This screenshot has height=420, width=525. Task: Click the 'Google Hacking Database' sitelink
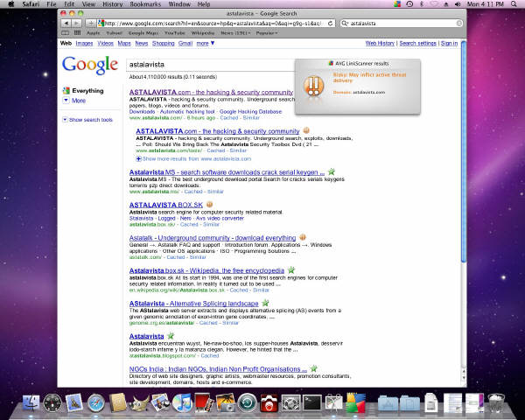(250, 111)
